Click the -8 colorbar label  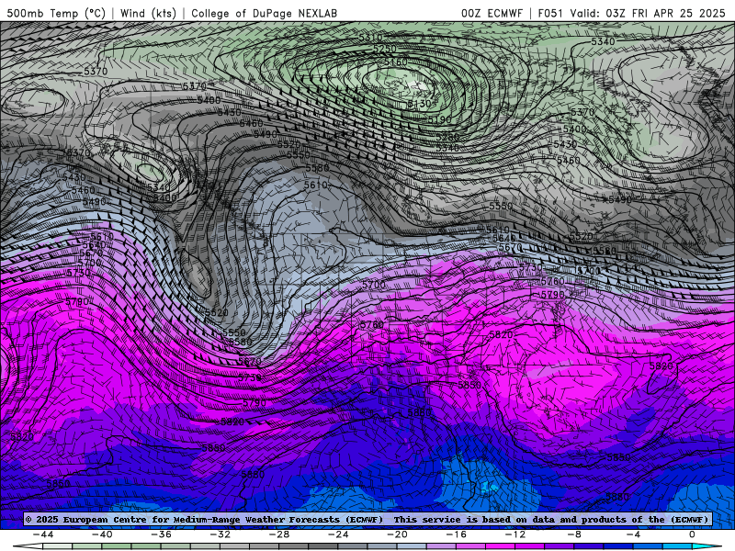click(x=574, y=534)
